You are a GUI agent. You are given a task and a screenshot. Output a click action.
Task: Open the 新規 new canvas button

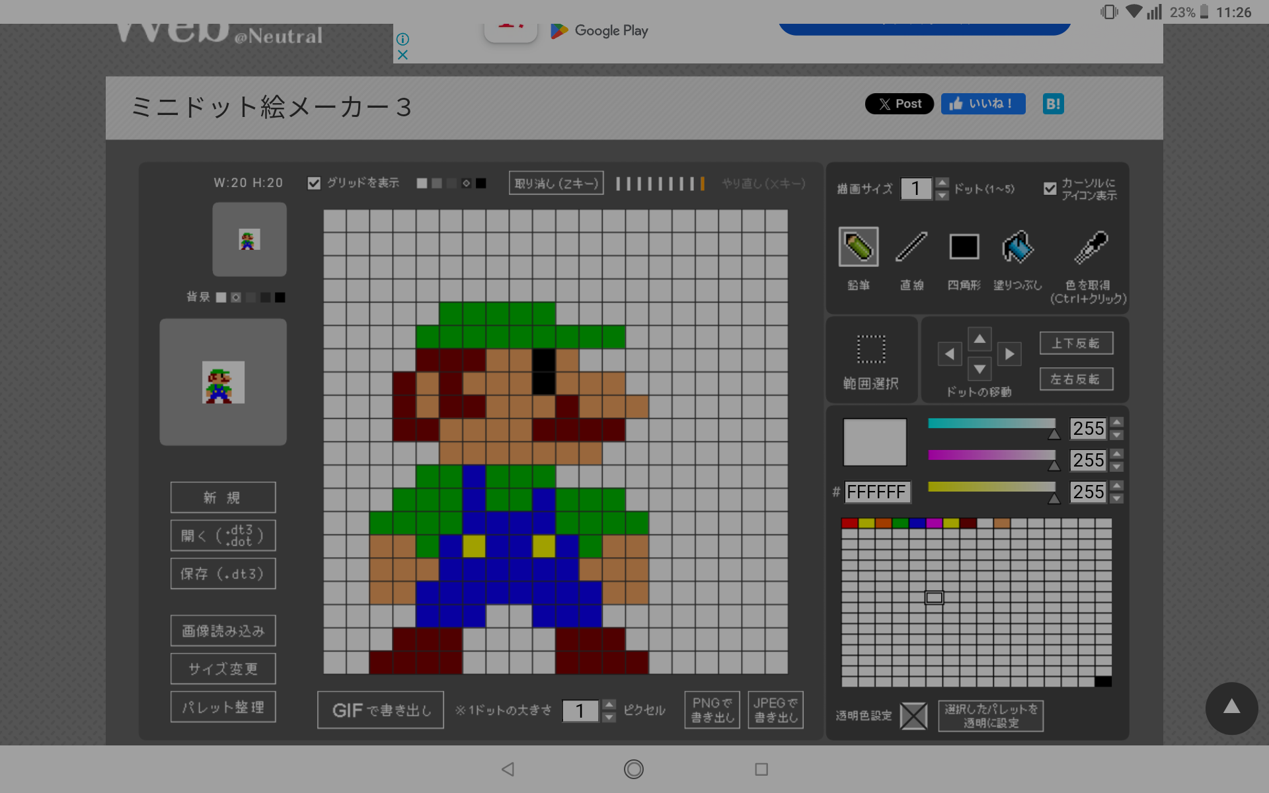pos(223,498)
